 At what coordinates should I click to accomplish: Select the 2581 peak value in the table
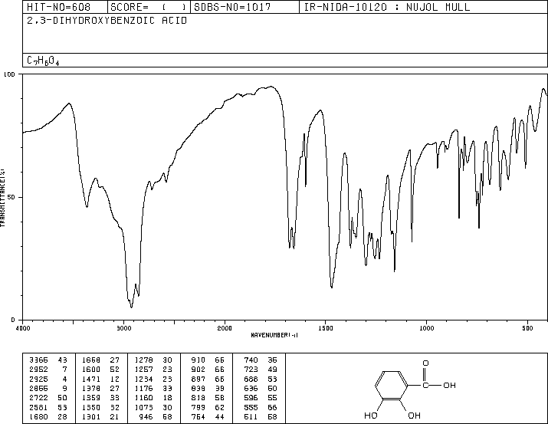(38, 407)
